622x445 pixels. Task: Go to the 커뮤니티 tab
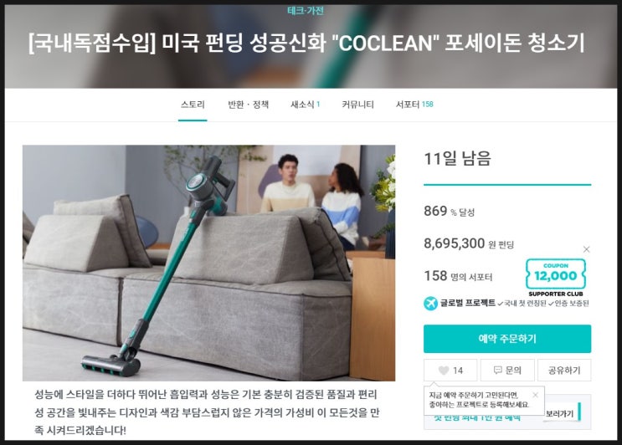click(357, 105)
